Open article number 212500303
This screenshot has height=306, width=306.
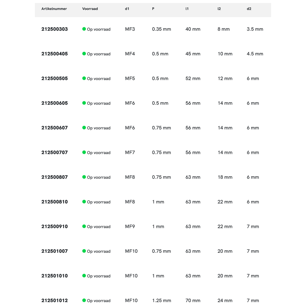pos(54,29)
